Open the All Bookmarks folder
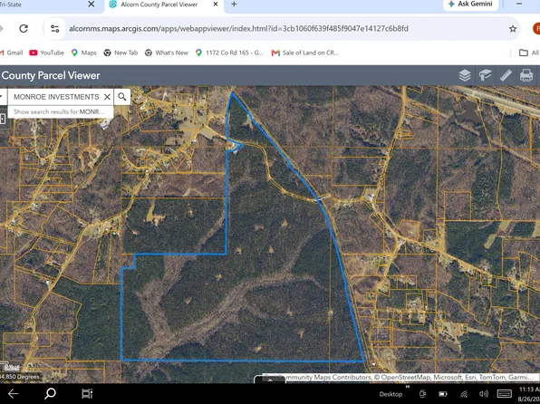 [529, 53]
